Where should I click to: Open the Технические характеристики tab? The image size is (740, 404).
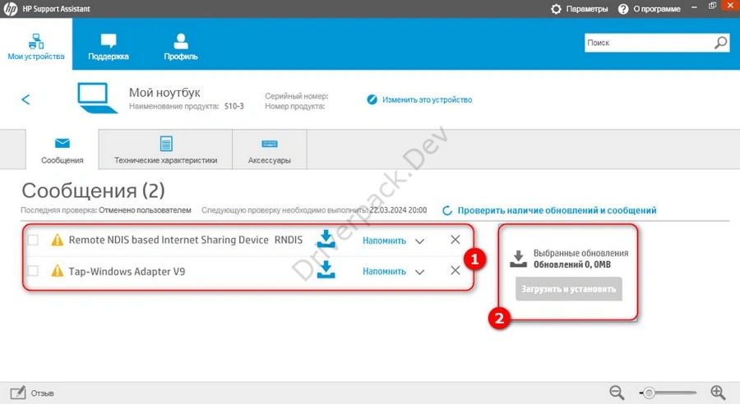click(165, 150)
